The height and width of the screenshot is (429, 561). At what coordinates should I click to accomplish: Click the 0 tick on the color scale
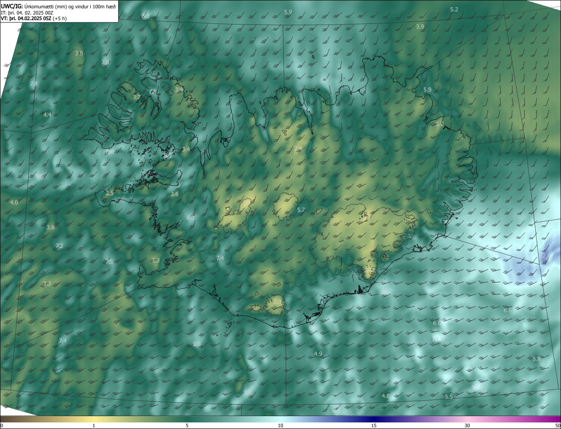point(2,425)
